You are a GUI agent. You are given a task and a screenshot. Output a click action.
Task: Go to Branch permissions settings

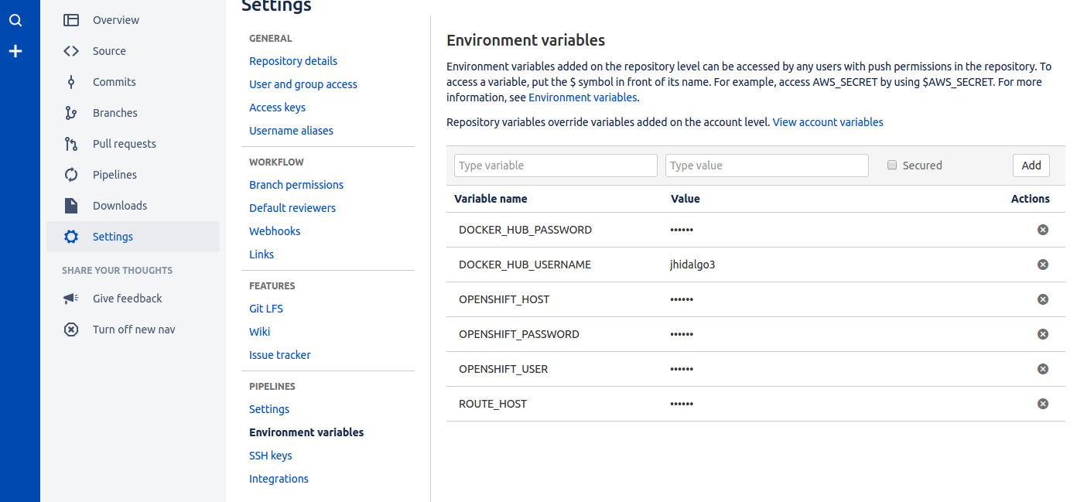click(x=296, y=185)
